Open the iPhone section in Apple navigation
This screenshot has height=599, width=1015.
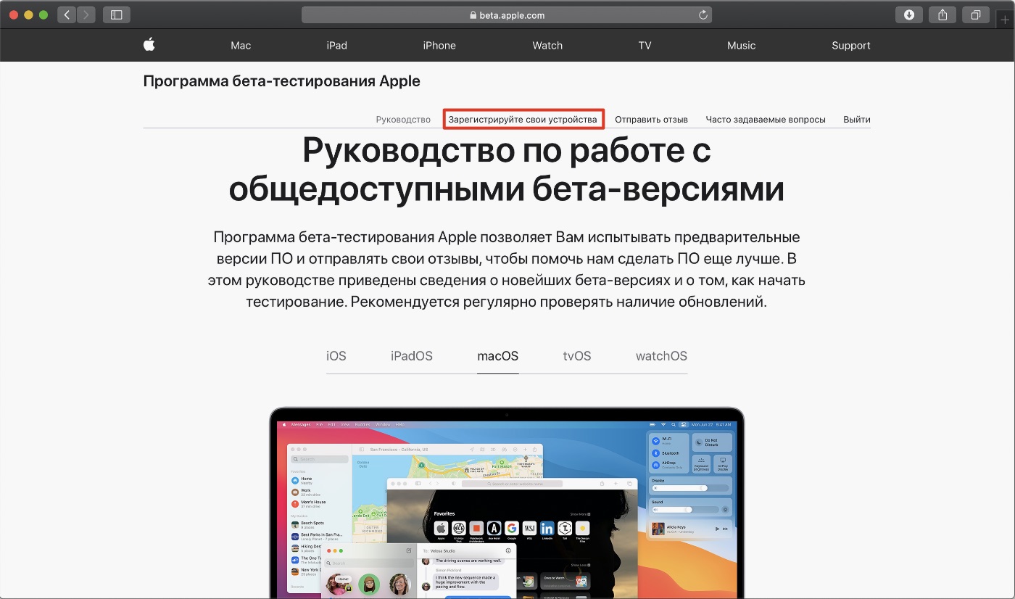coord(439,45)
